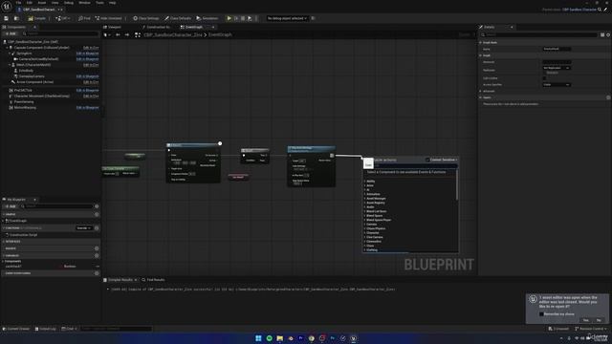Open the Content Drawer

tap(16, 329)
